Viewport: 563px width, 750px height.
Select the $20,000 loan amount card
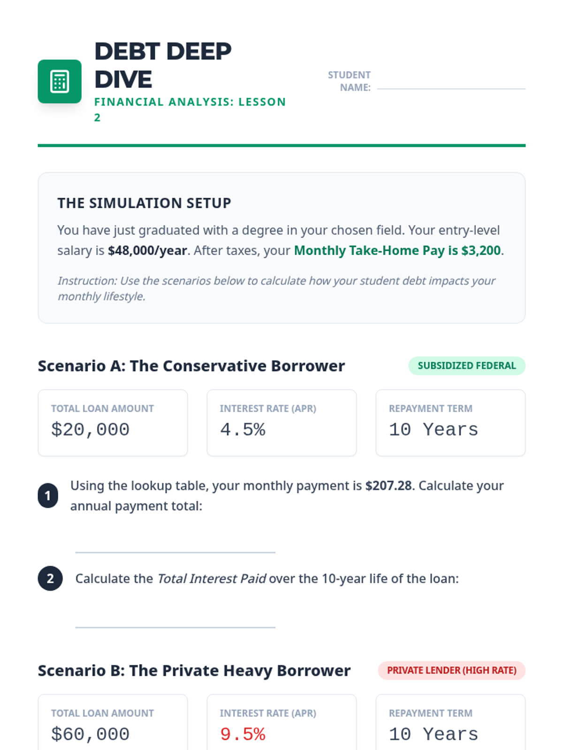[x=113, y=422]
